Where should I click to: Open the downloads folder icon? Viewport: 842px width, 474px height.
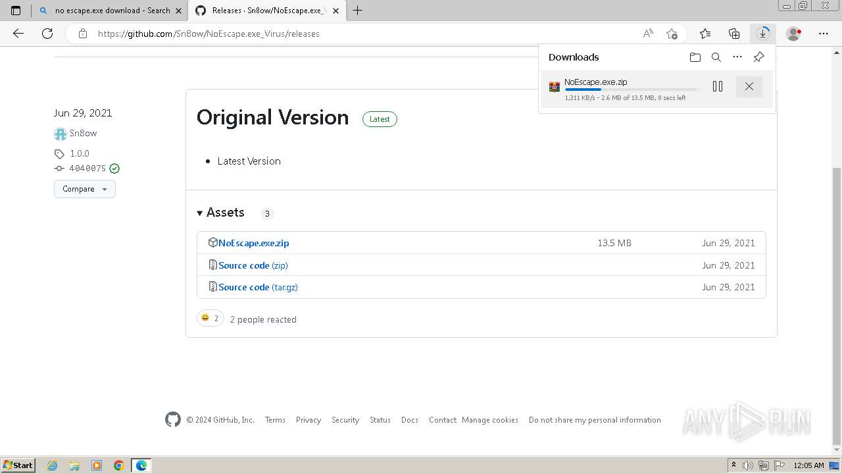(x=695, y=57)
